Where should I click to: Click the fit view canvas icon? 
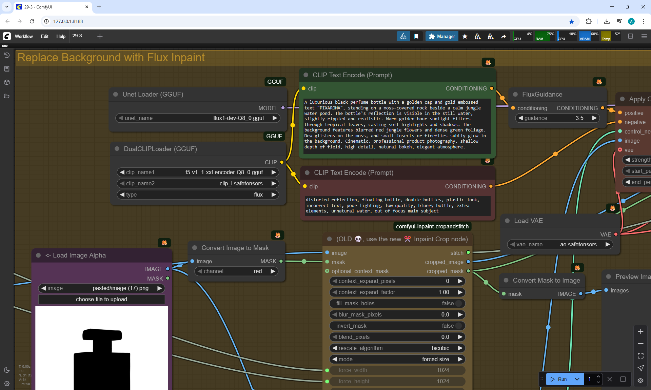pos(640,356)
